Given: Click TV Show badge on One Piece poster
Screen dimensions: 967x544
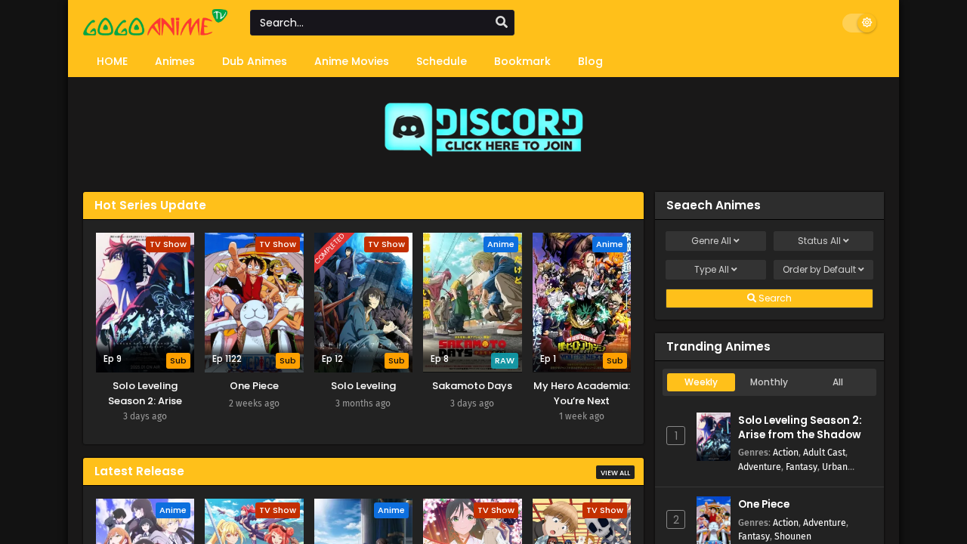Looking at the screenshot, I should click(x=277, y=244).
